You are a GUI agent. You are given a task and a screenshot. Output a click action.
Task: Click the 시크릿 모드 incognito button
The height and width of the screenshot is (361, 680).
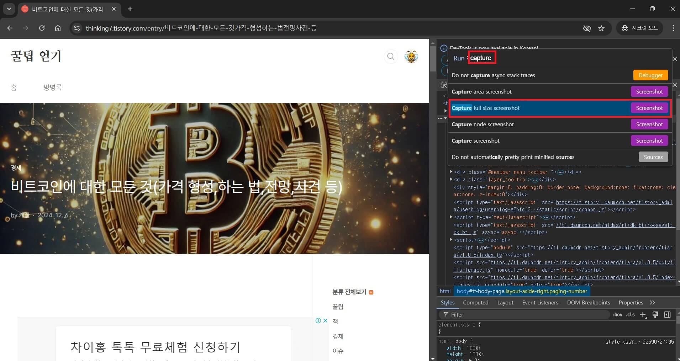pos(639,28)
